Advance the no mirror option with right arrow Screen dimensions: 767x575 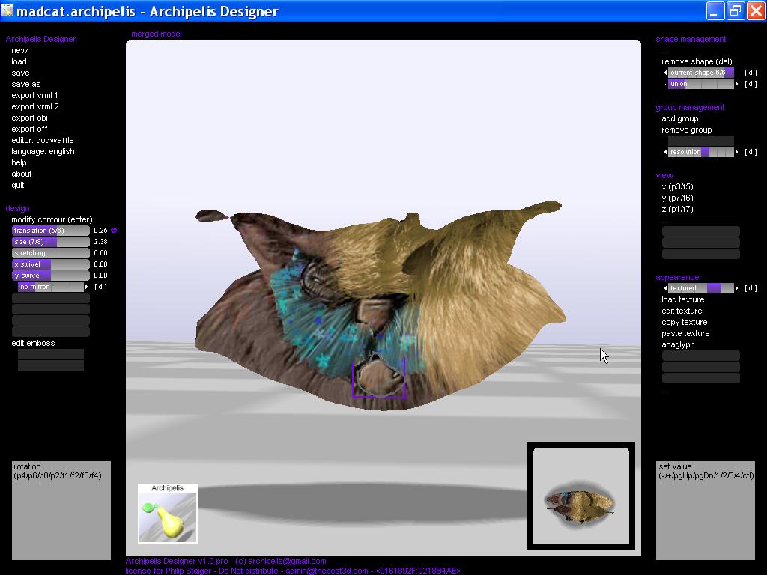(x=87, y=287)
